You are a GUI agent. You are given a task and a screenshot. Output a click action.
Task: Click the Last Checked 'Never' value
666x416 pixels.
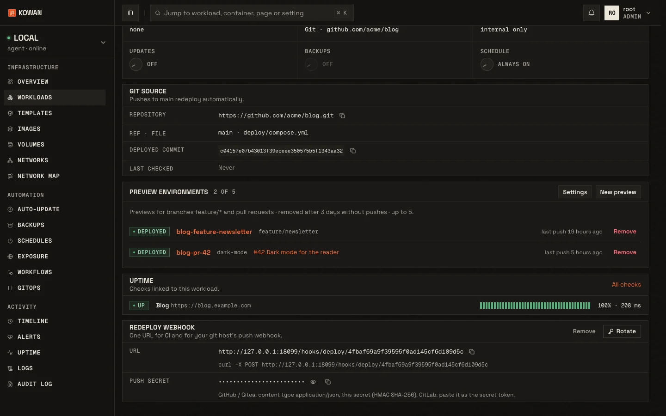[226, 168]
